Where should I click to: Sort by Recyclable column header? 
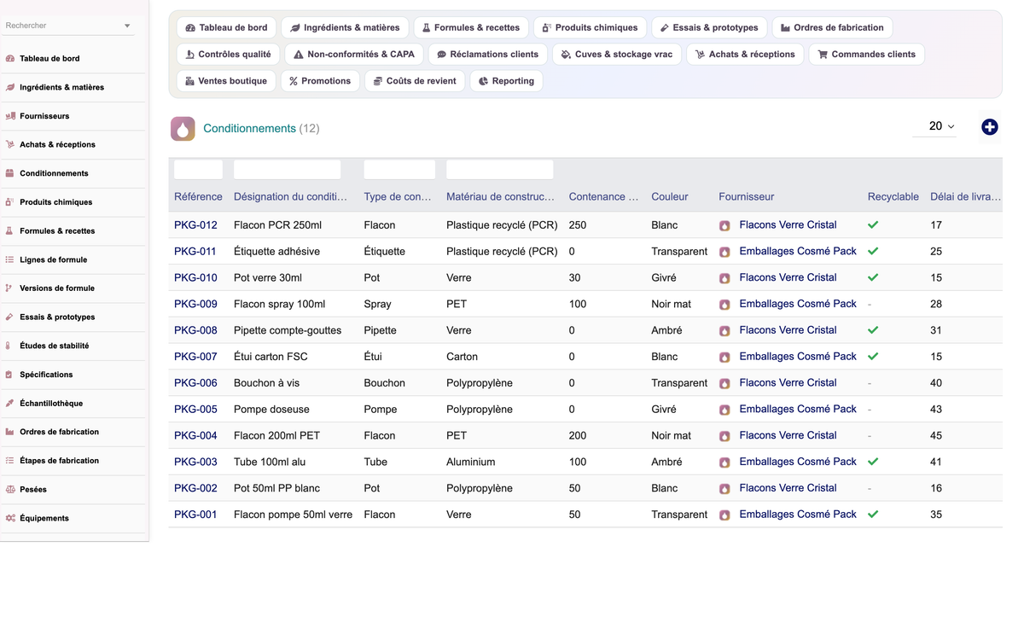pyautogui.click(x=893, y=196)
